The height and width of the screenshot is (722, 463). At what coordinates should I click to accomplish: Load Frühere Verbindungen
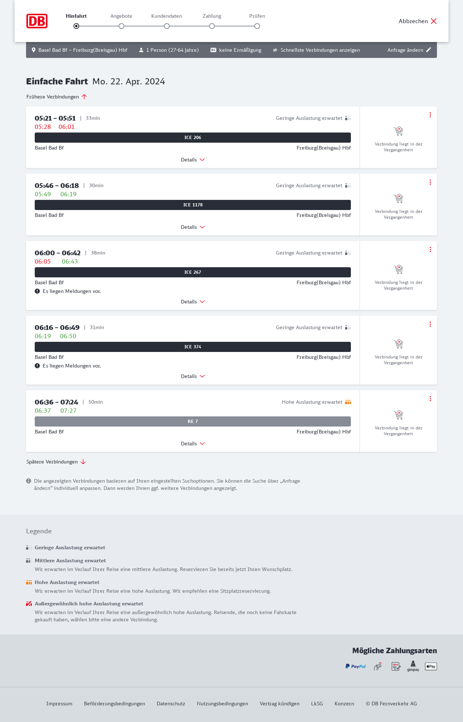57,97
